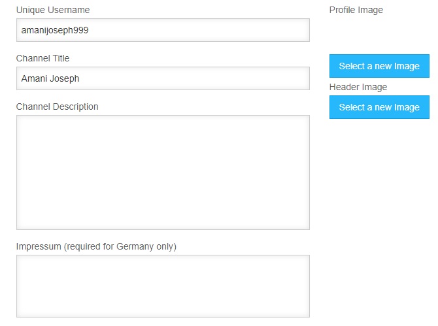Select a new Image for Header Image

pyautogui.click(x=379, y=107)
